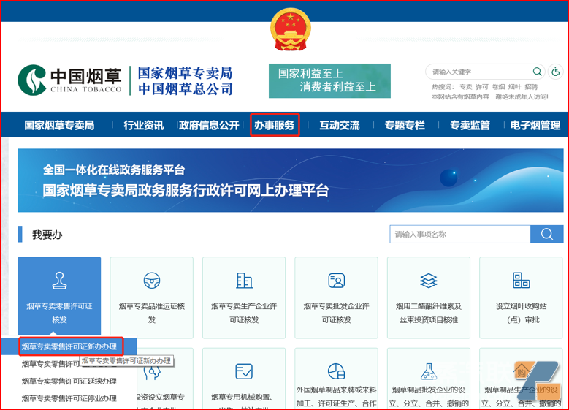
Task: Click the blue search button beside 请输入事项名称
Action: [547, 235]
